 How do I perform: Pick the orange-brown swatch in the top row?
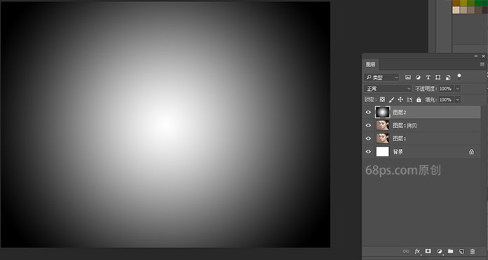(456, 3)
